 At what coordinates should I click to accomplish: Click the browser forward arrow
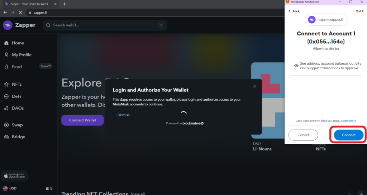click(x=13, y=12)
